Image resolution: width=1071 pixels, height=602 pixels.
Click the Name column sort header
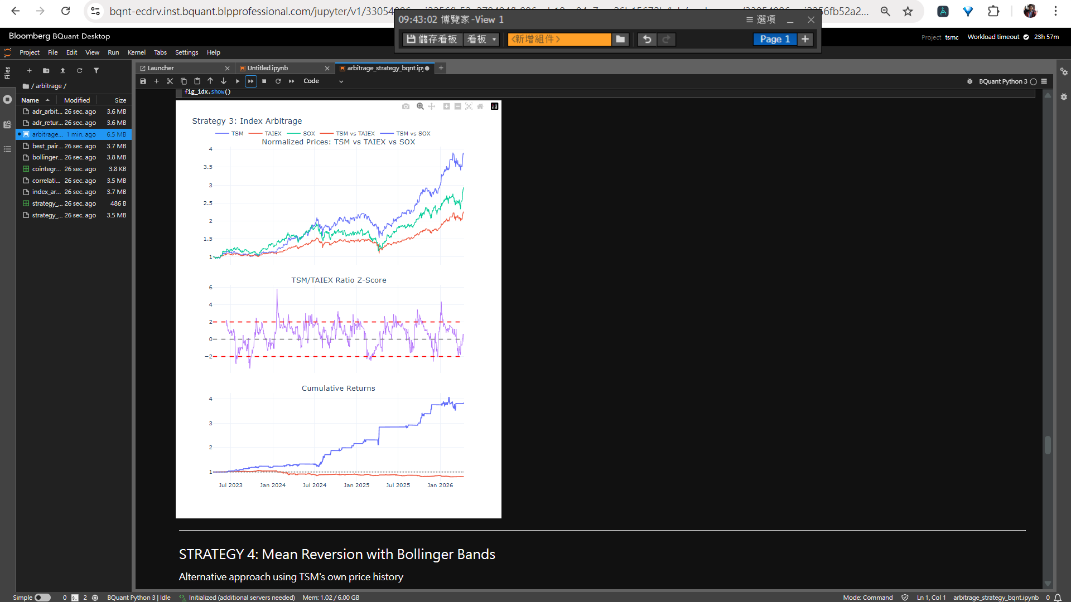[30, 100]
